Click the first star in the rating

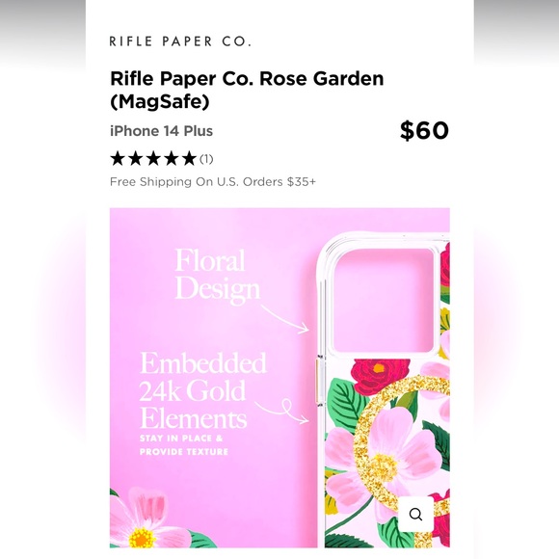[118, 158]
